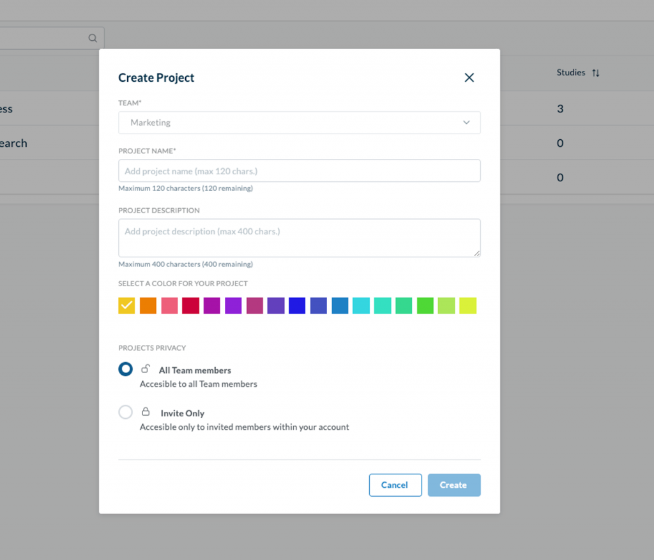Click the Cancel button
The height and width of the screenshot is (560, 654).
pos(395,485)
